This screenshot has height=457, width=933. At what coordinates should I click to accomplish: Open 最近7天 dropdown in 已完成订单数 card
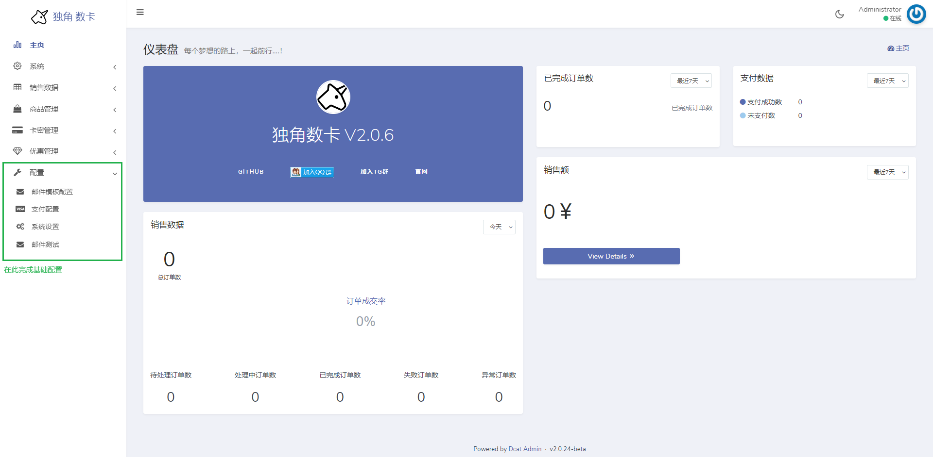691,81
